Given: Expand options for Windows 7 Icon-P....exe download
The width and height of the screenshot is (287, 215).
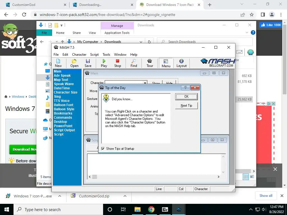Looking at the screenshot, I should [60, 196].
